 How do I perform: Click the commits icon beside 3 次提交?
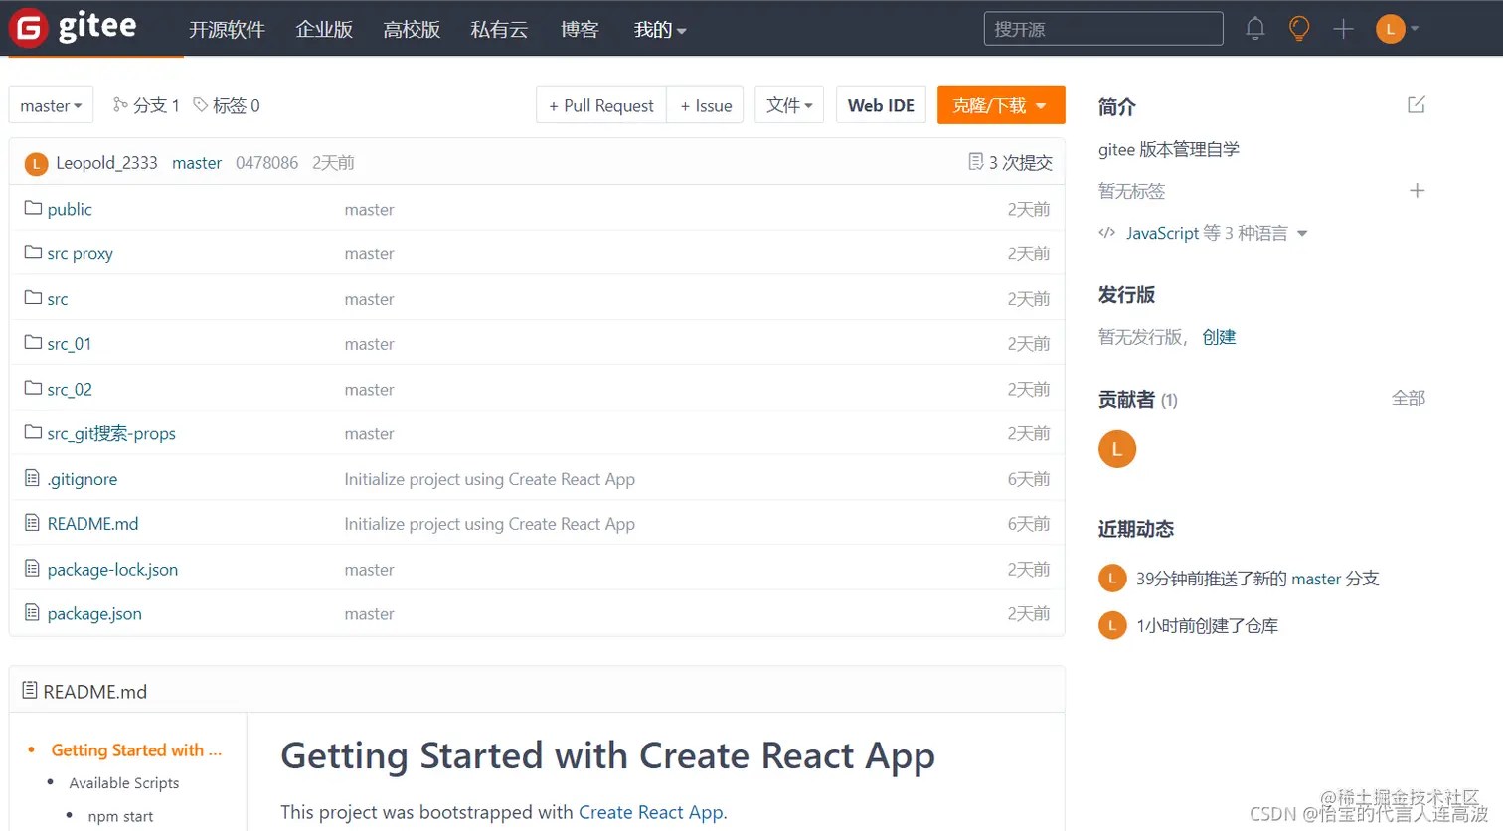[976, 161]
